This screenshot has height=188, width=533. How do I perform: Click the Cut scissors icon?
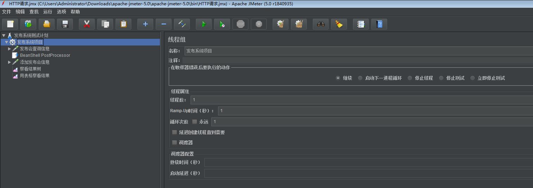click(x=87, y=24)
